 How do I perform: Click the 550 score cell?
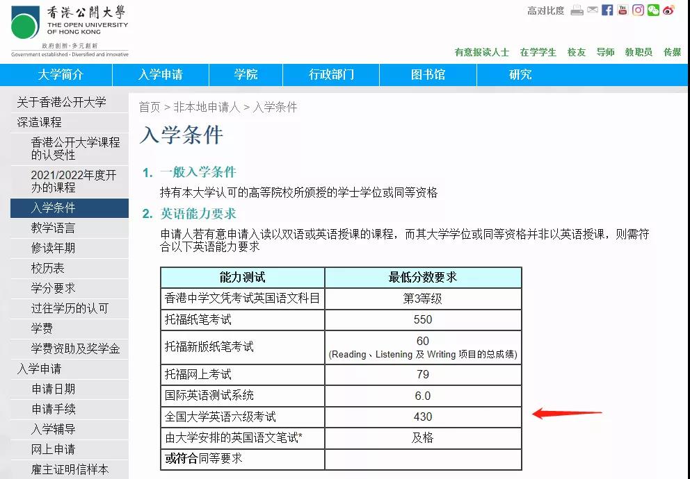[423, 319]
